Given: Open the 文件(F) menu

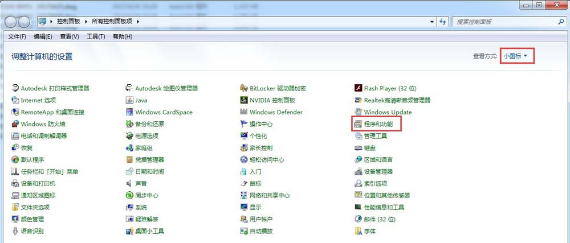Looking at the screenshot, I should pos(17,36).
